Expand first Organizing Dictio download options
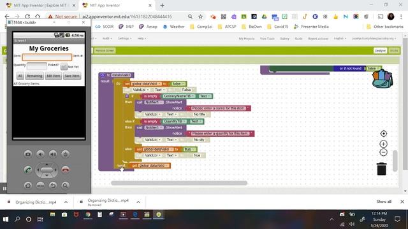The image size is (408, 229). 66,202
